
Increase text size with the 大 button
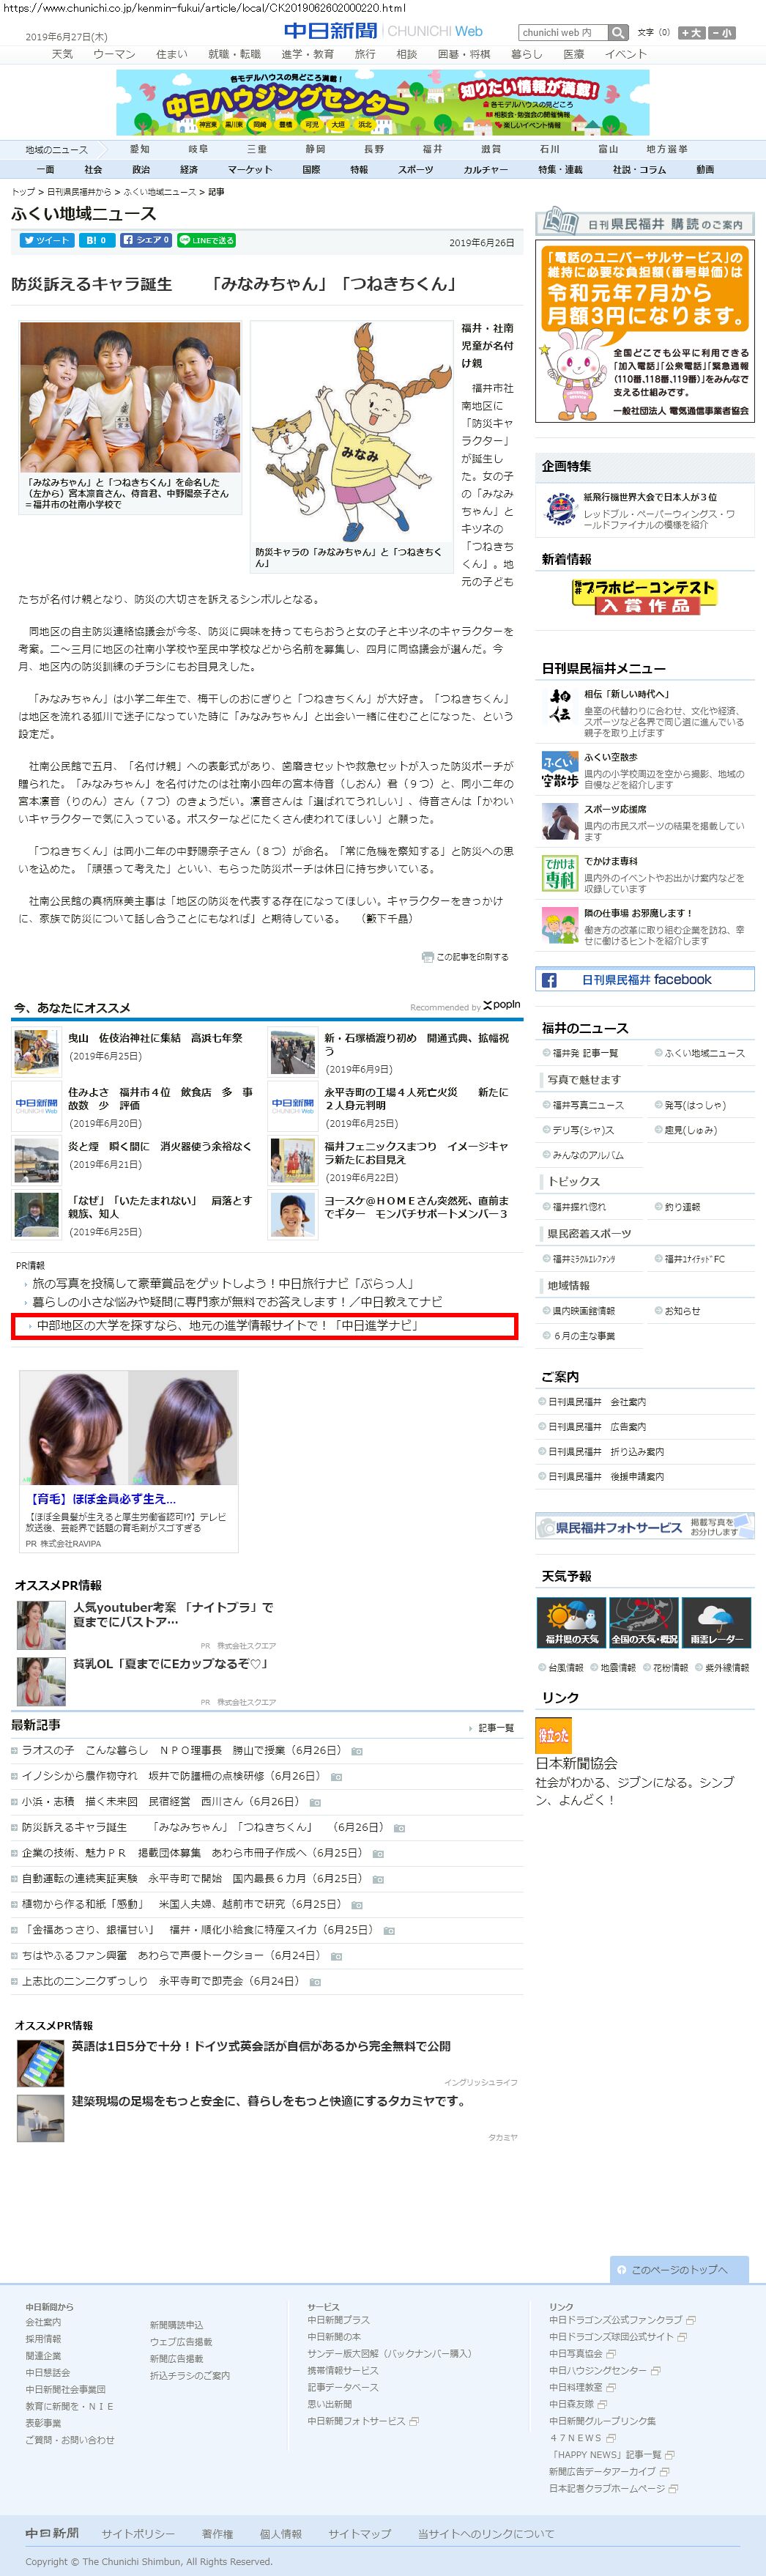click(x=691, y=33)
